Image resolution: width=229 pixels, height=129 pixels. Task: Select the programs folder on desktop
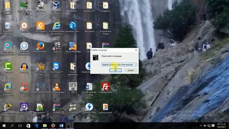pyautogui.click(x=106, y=7)
